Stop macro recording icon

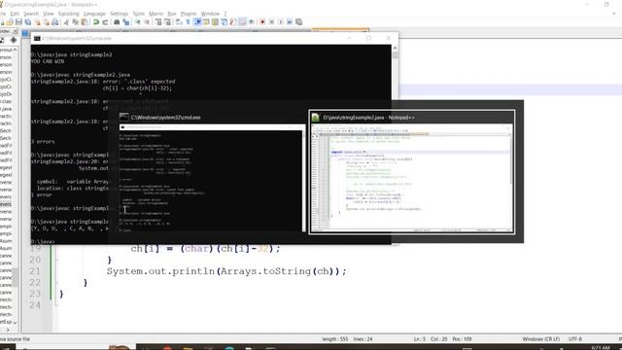(272, 22)
